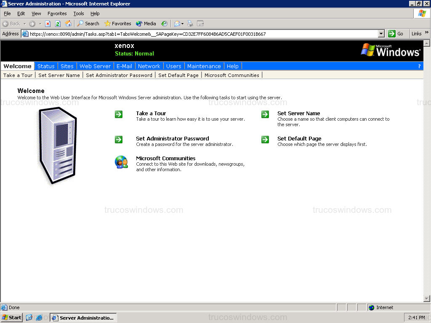Open the Favorites panel from the toolbar
Viewport: 431px width, 323px height.
coord(117,23)
